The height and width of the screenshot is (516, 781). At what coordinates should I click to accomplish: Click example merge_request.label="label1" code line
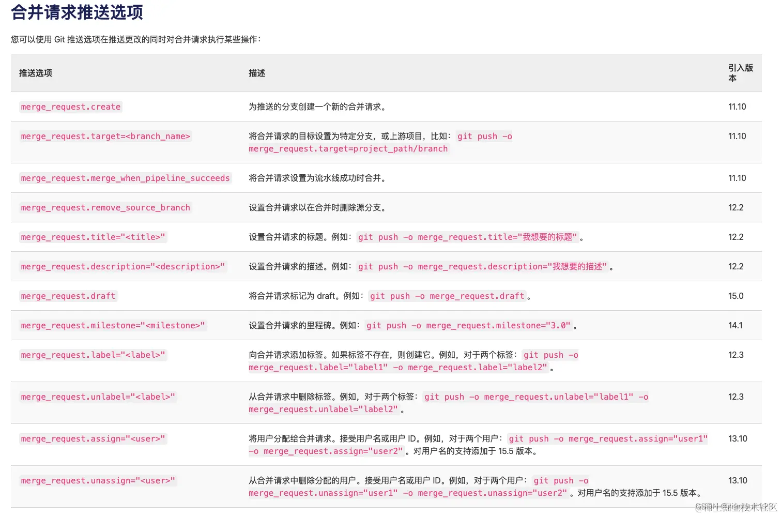[398, 367]
